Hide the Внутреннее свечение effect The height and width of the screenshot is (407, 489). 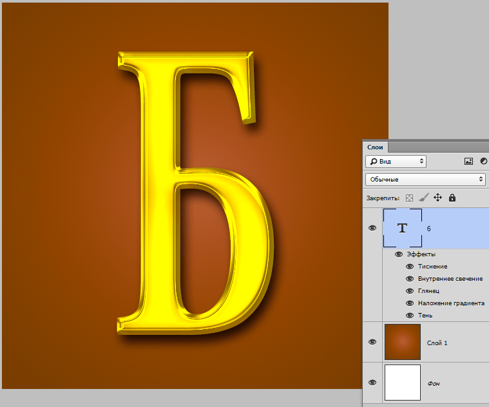[410, 279]
